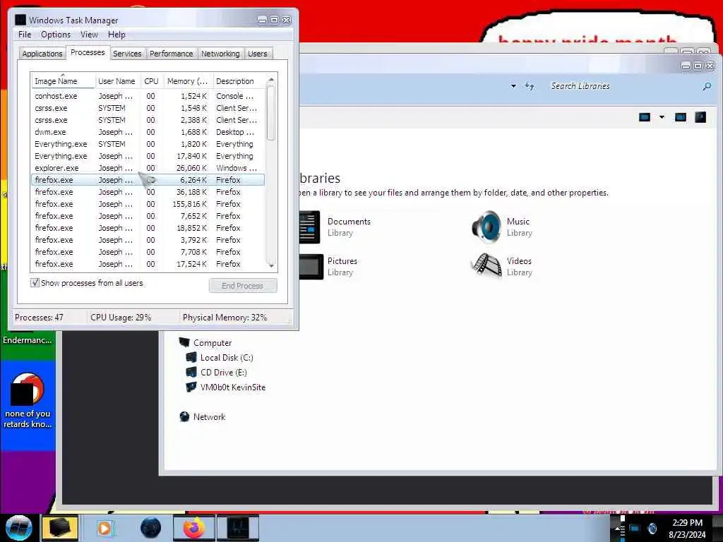Switch to Firefox in the taskbar

193,528
